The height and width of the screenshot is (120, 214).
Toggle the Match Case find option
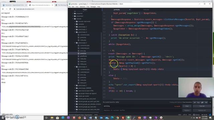click(x=198, y=102)
